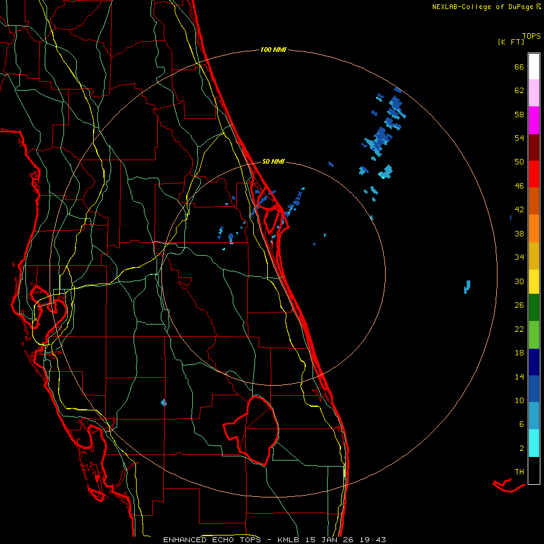Click the 30 scale label
Viewport: 544px width, 544px height.
519,281
